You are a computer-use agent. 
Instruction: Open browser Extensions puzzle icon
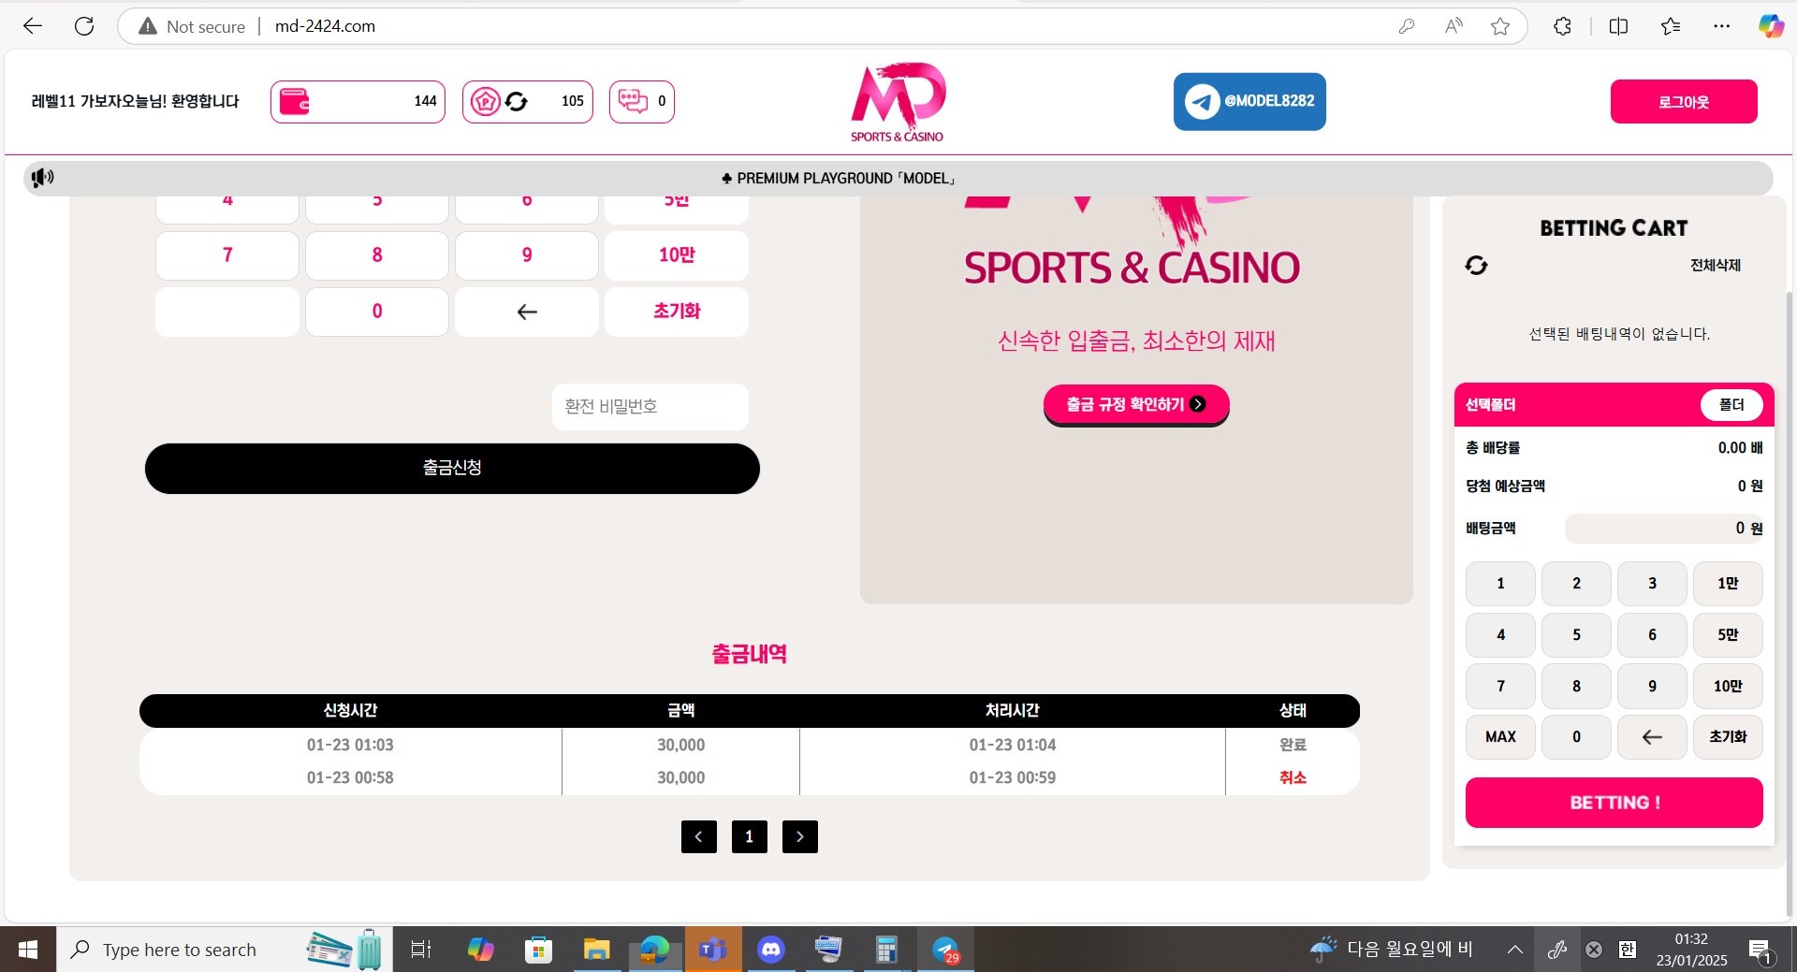click(1562, 26)
